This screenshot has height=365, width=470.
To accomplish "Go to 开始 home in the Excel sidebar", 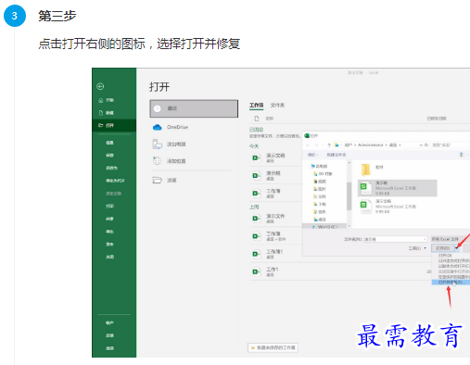I will click(x=106, y=100).
